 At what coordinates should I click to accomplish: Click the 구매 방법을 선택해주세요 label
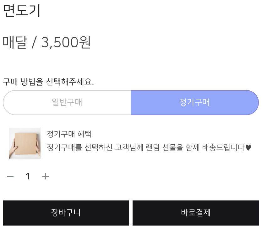(48, 82)
